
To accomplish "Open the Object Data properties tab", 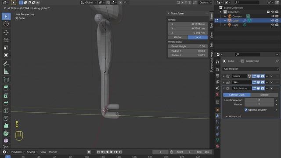I will coord(218,140).
